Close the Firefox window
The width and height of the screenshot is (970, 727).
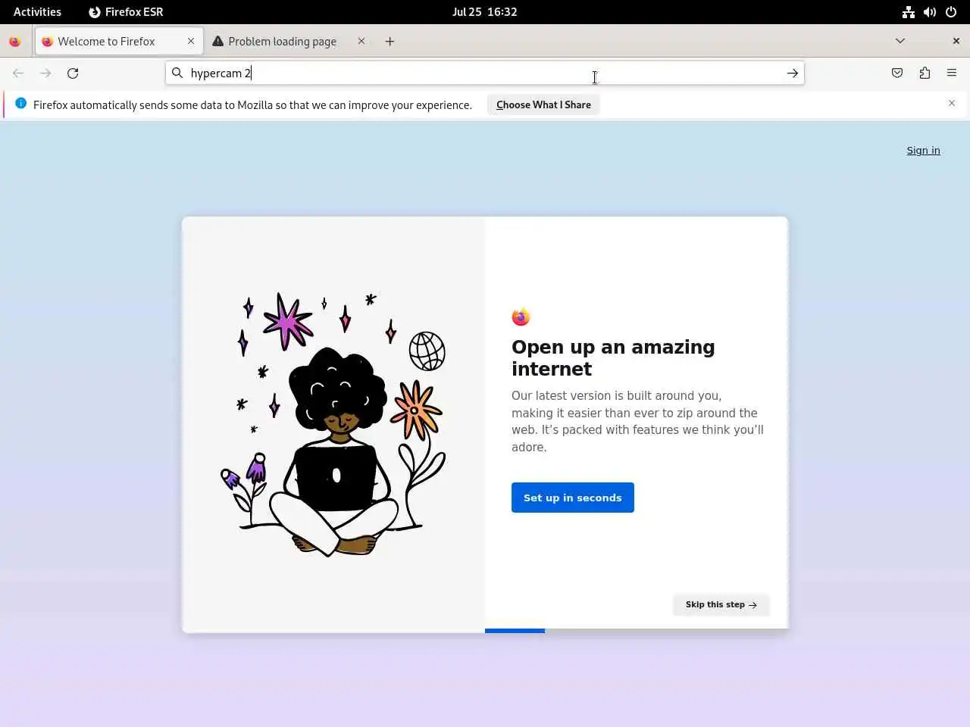956,41
